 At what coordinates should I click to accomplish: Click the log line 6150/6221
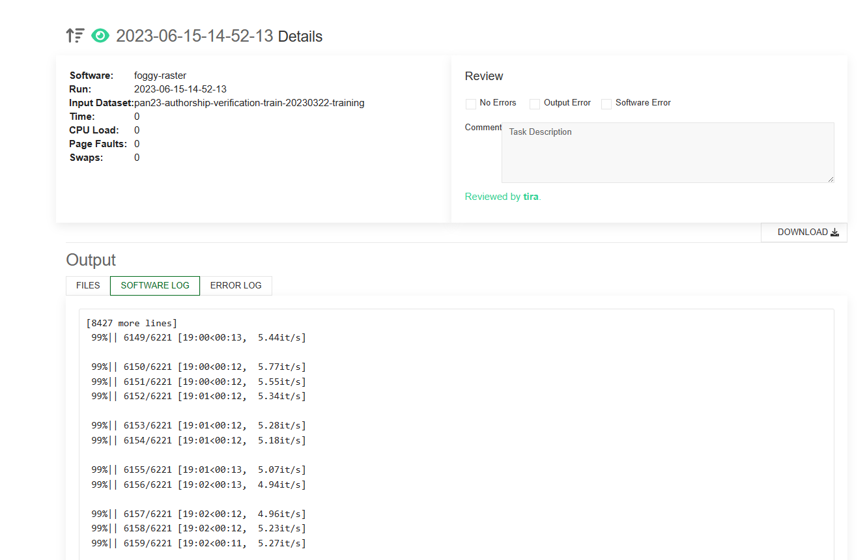click(199, 367)
